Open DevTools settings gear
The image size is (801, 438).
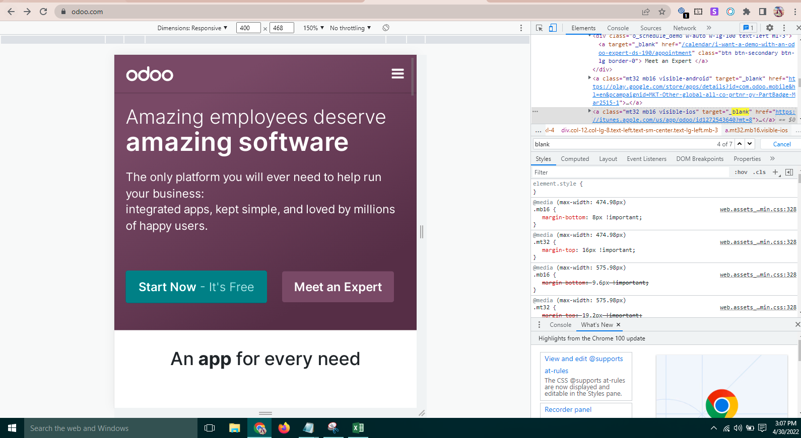pyautogui.click(x=769, y=28)
